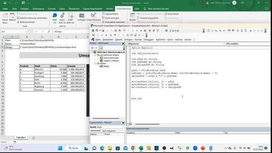Open Quelle XML pane
Viewport: 272px width, 153px height.
132,17
